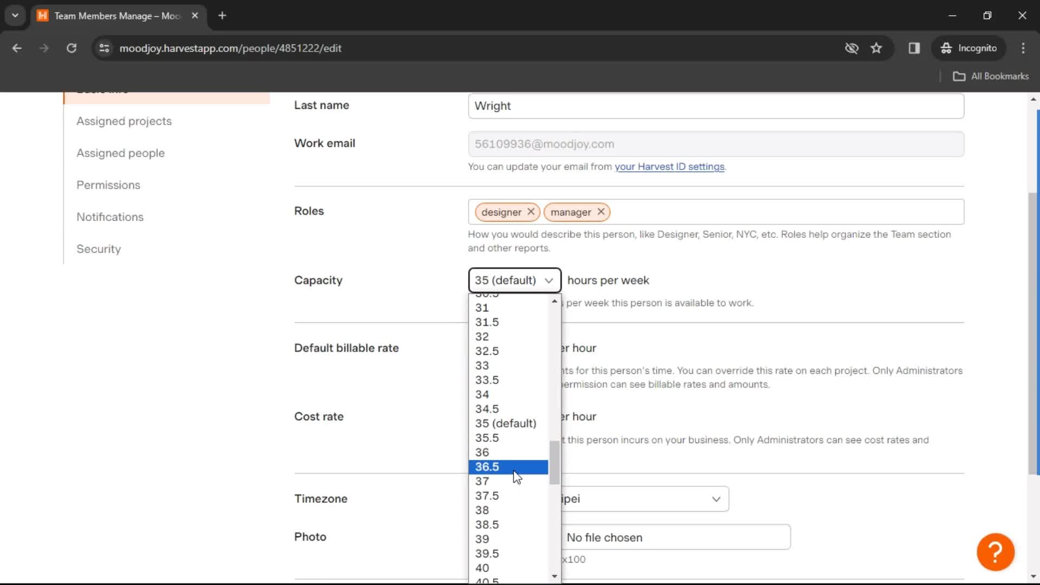Open All Bookmarks folder
Viewport: 1040px width, 585px height.
coord(991,76)
